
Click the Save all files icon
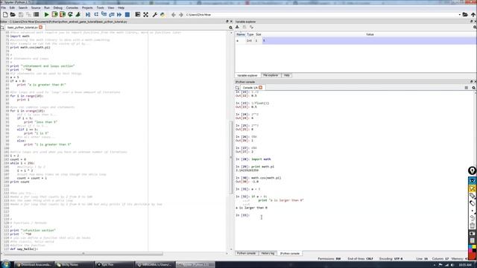point(28,15)
